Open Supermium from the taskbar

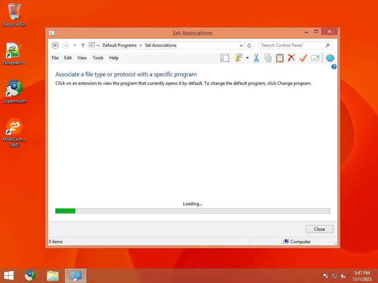30,276
